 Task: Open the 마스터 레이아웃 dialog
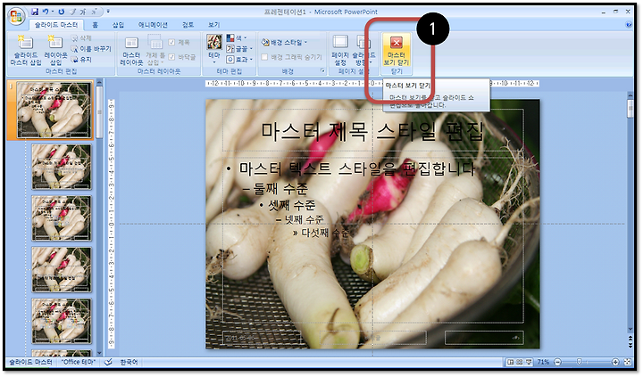point(131,50)
